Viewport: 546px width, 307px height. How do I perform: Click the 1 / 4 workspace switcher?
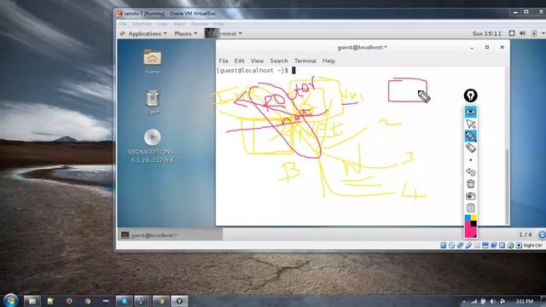click(526, 235)
